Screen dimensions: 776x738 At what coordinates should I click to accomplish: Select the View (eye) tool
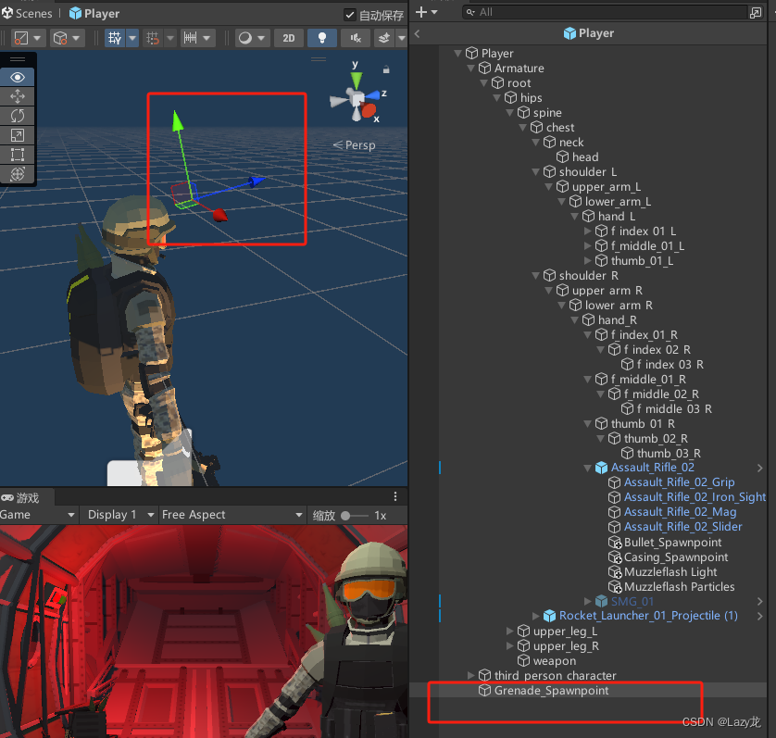(x=18, y=77)
